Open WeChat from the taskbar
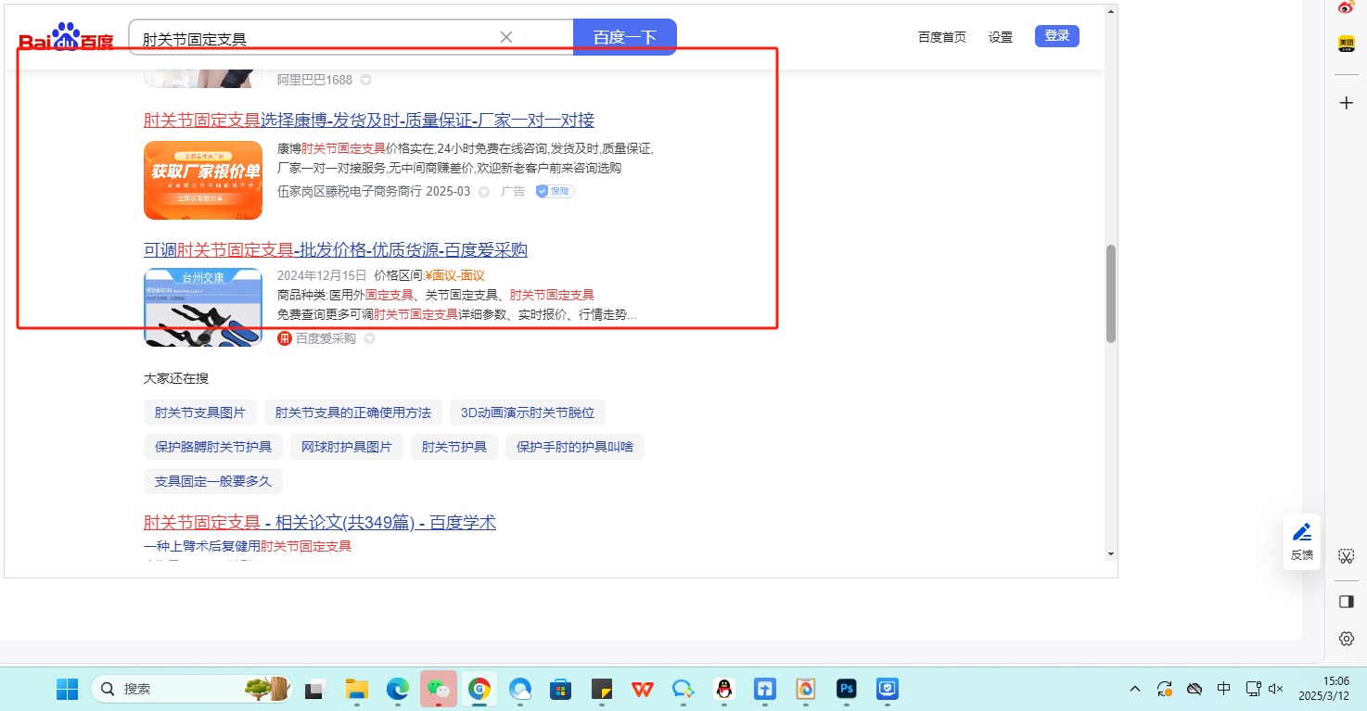The width and height of the screenshot is (1367, 711). (438, 689)
